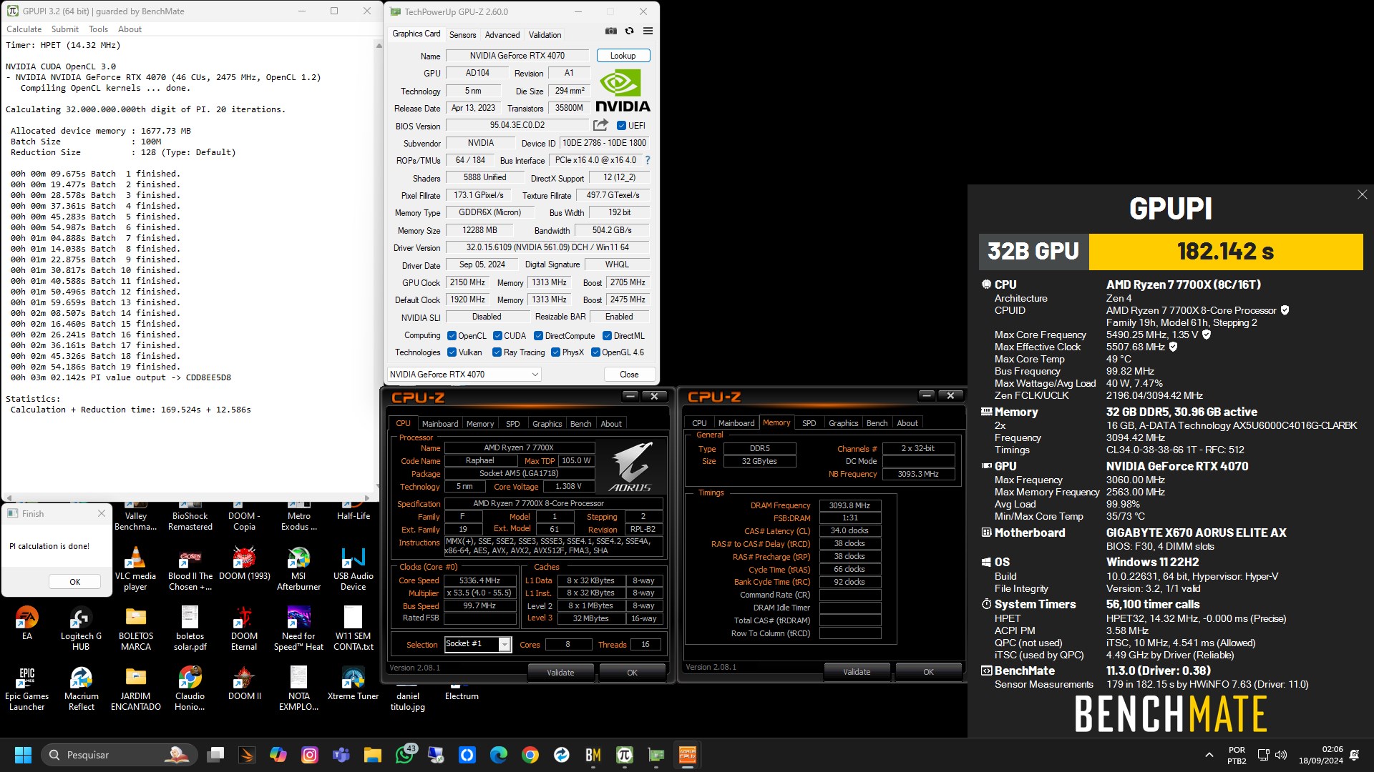Viewport: 1374px width, 772px height.
Task: Toggle the PhysX checkbox
Action: pyautogui.click(x=555, y=352)
